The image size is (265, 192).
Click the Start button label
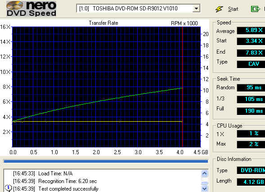pos(233,9)
